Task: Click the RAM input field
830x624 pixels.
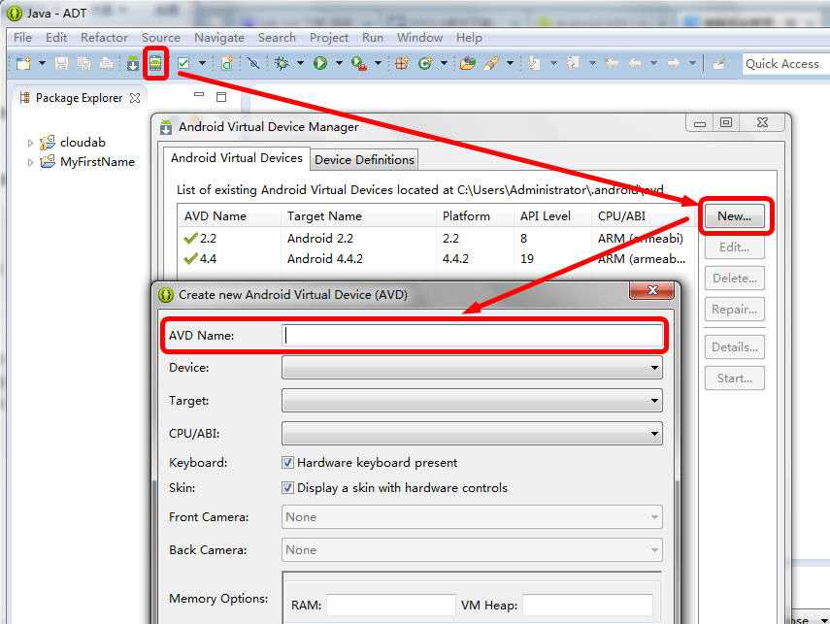Action: (x=390, y=605)
